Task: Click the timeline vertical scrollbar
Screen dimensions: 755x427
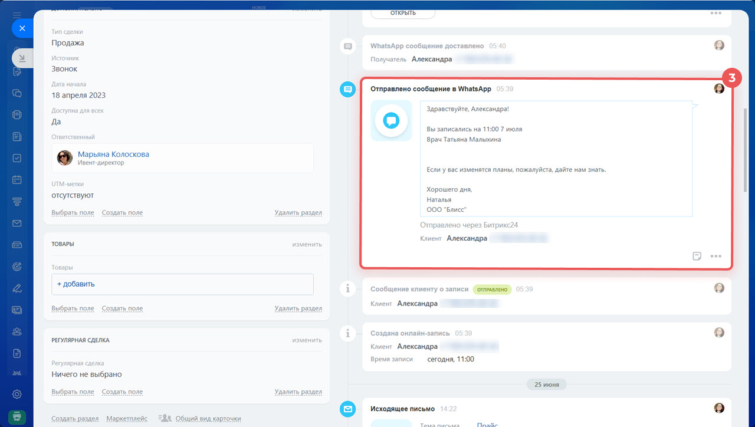Action: 746,150
